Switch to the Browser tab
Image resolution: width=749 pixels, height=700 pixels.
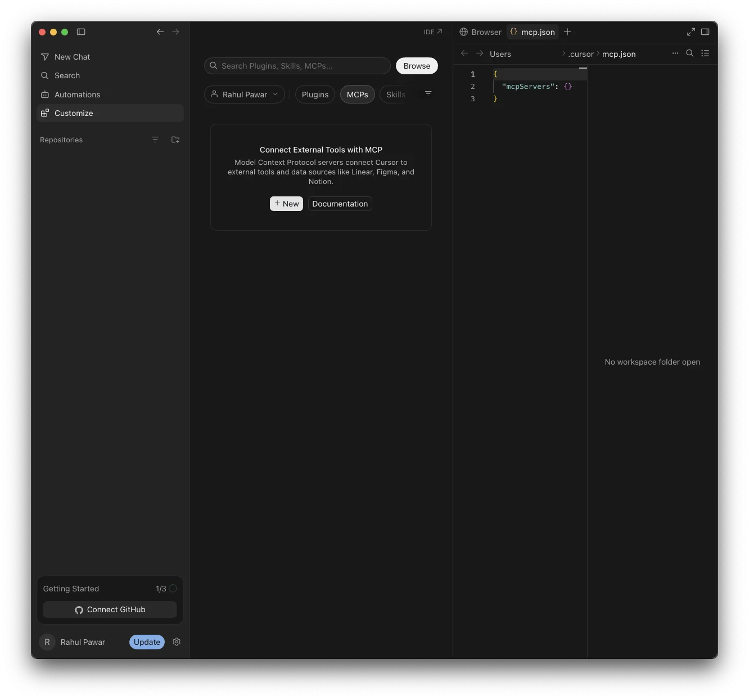point(480,32)
